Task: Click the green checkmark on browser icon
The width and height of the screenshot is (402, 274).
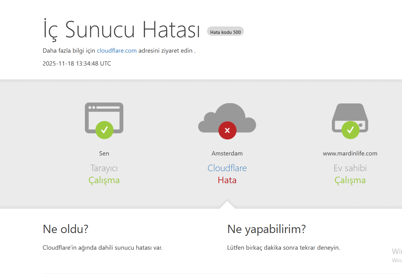Action: coord(104,130)
